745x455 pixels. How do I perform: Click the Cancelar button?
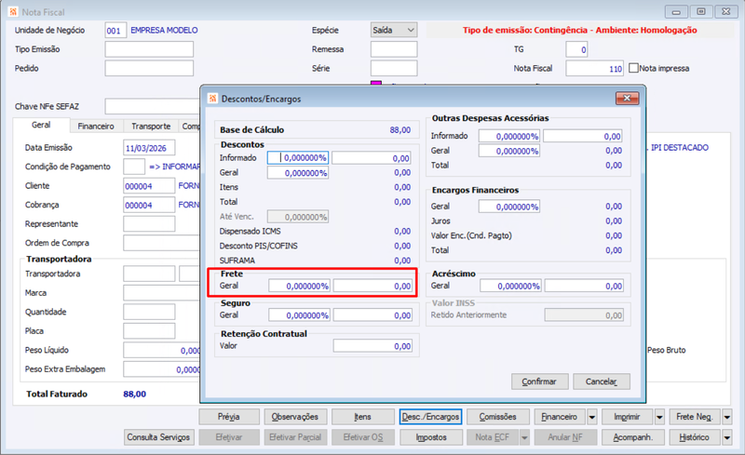pos(602,381)
